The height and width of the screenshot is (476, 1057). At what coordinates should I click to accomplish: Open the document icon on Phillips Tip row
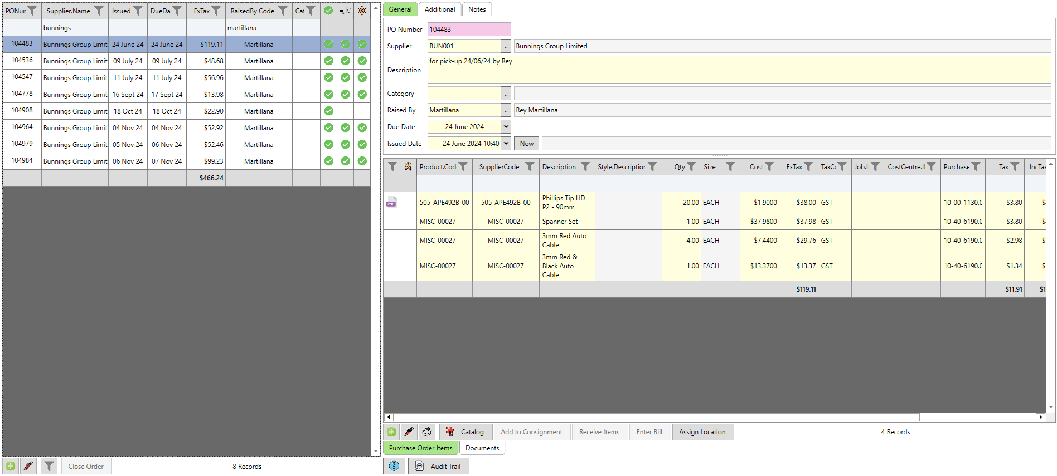click(x=392, y=202)
